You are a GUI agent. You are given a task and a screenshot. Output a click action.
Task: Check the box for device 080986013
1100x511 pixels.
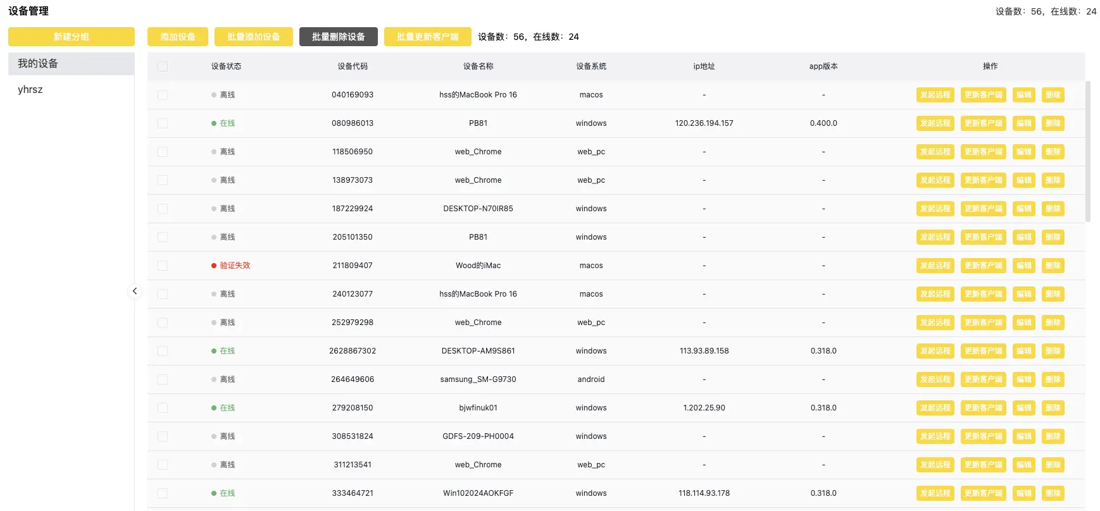click(163, 123)
